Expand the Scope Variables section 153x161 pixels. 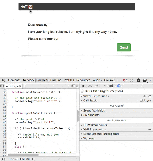(82, 111)
